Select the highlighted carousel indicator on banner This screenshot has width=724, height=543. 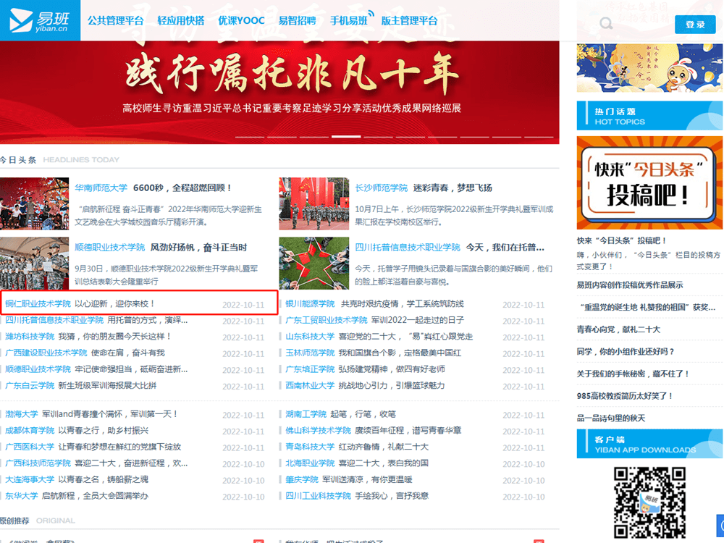click(346, 137)
